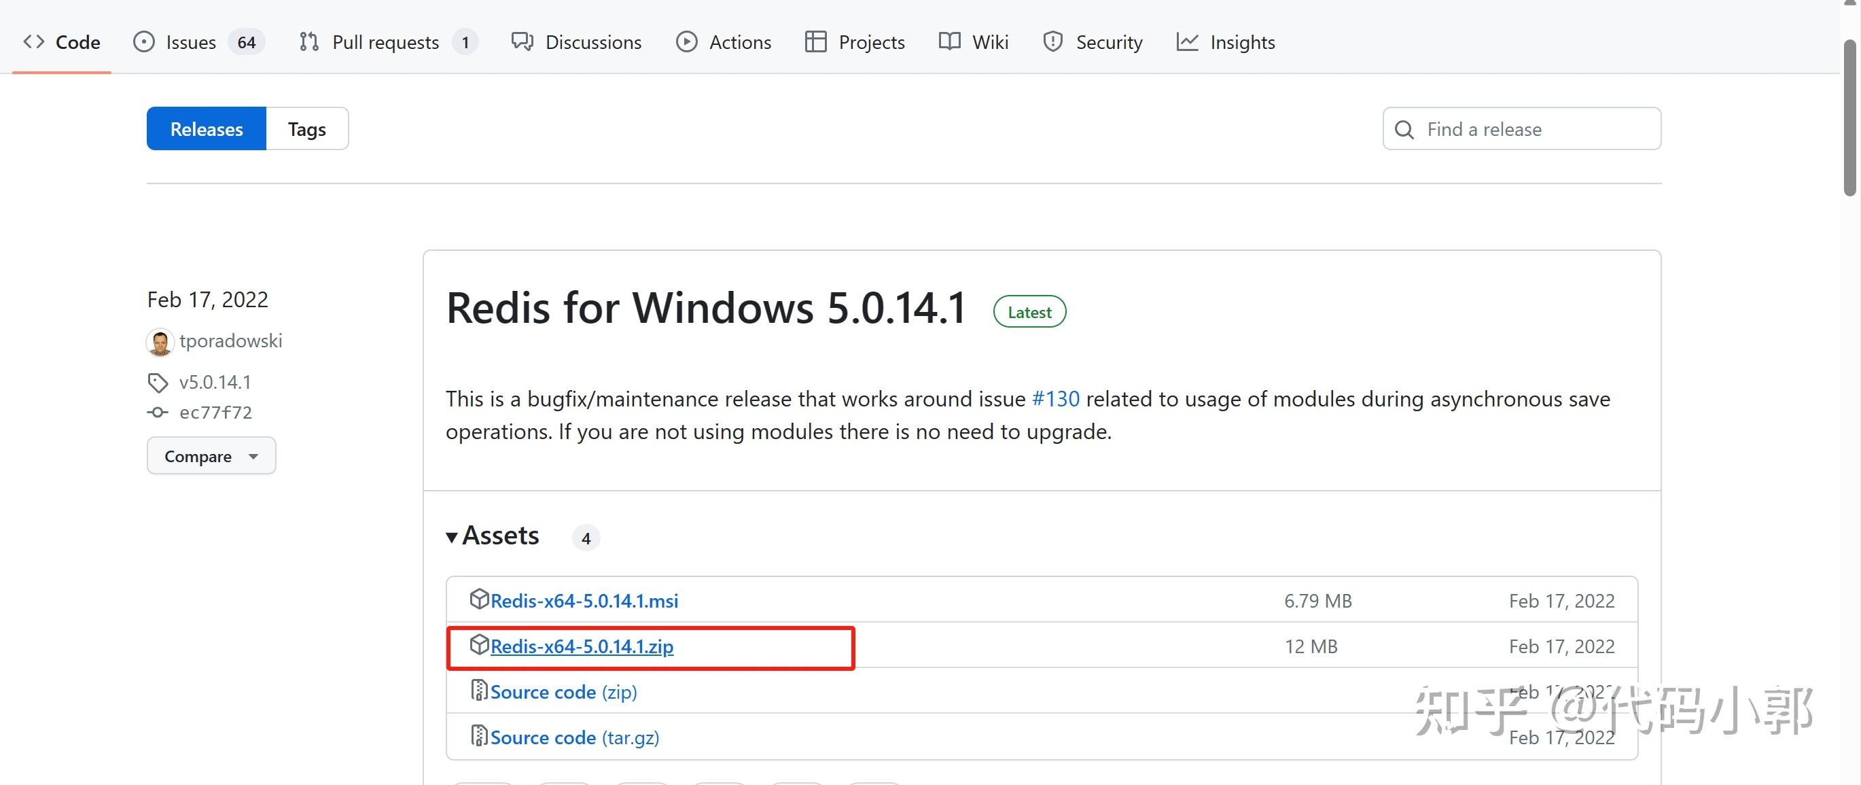Viewport: 1861px width, 785px height.
Task: Click the Discussions speech-bubble icon
Action: click(x=522, y=42)
